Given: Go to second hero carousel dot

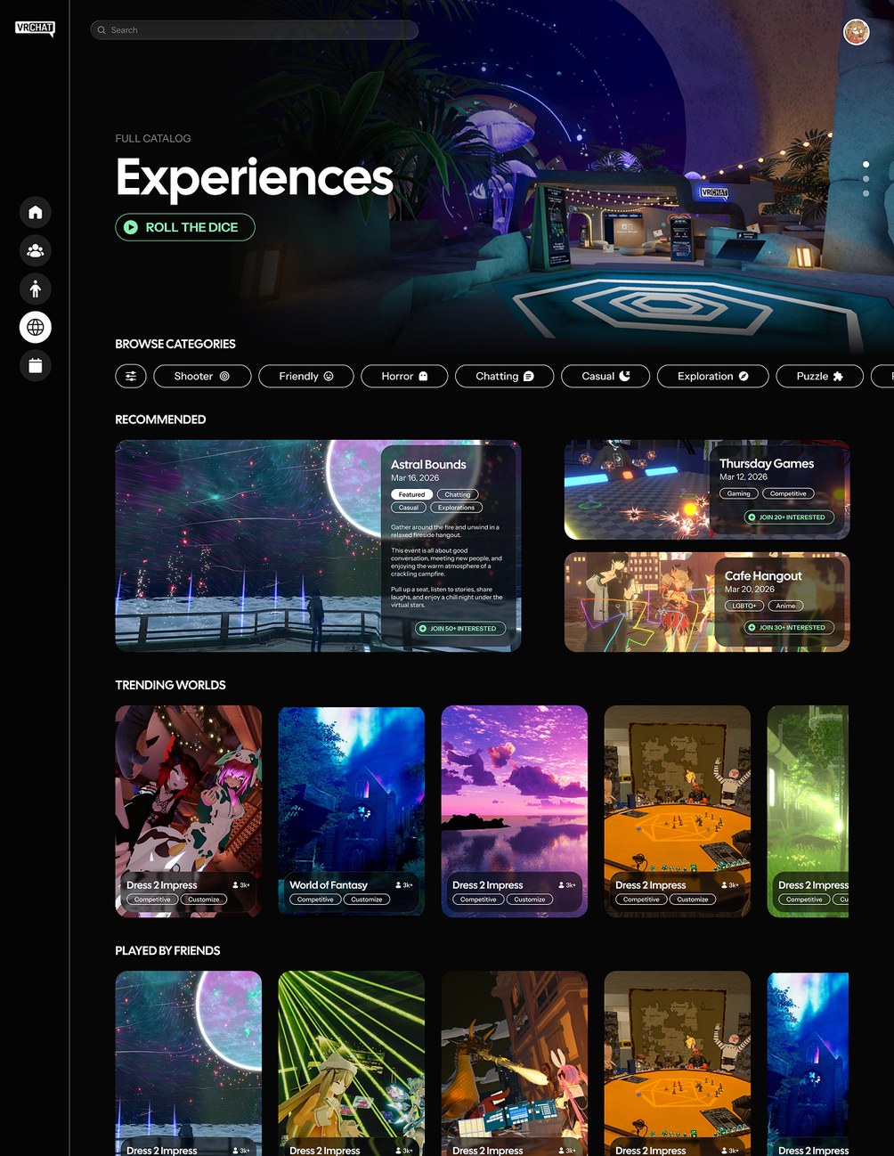Looking at the screenshot, I should (866, 179).
